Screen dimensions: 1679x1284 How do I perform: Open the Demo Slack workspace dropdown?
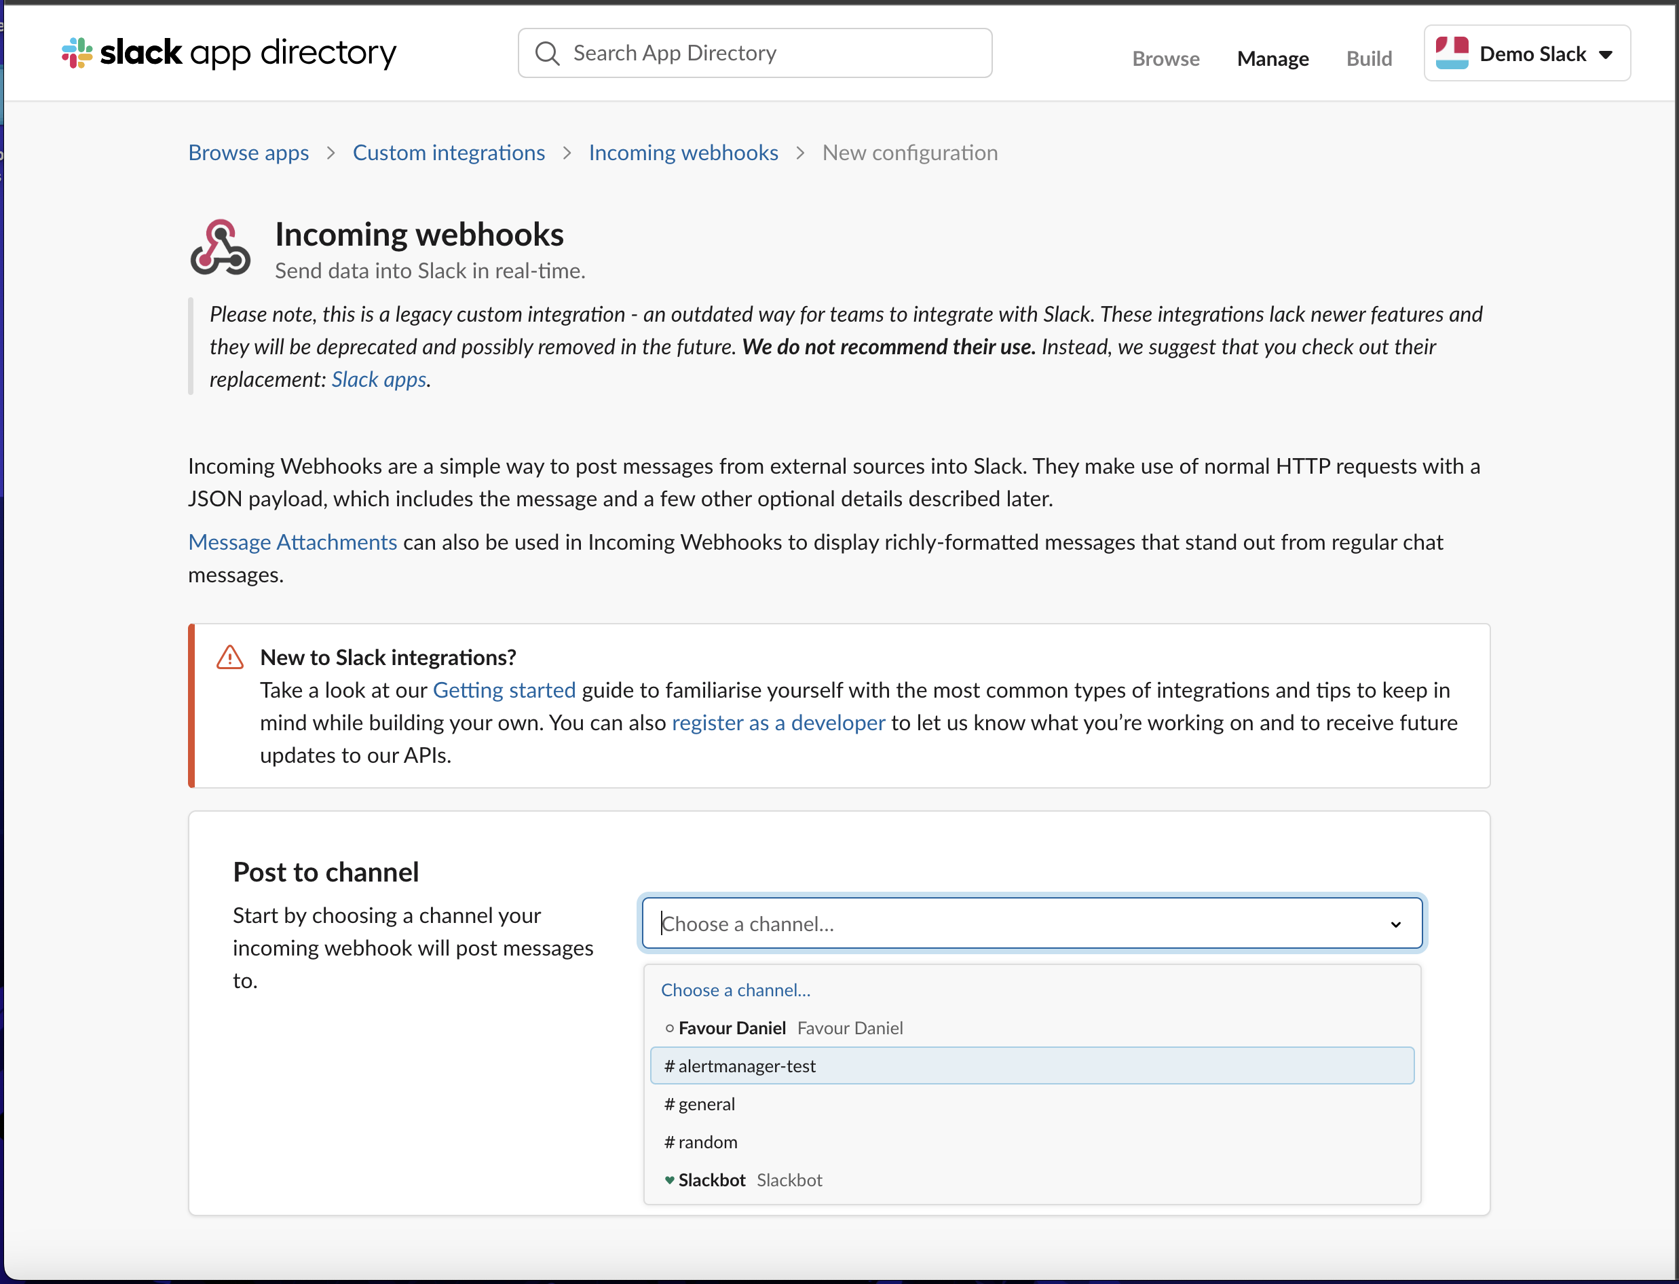1526,54
